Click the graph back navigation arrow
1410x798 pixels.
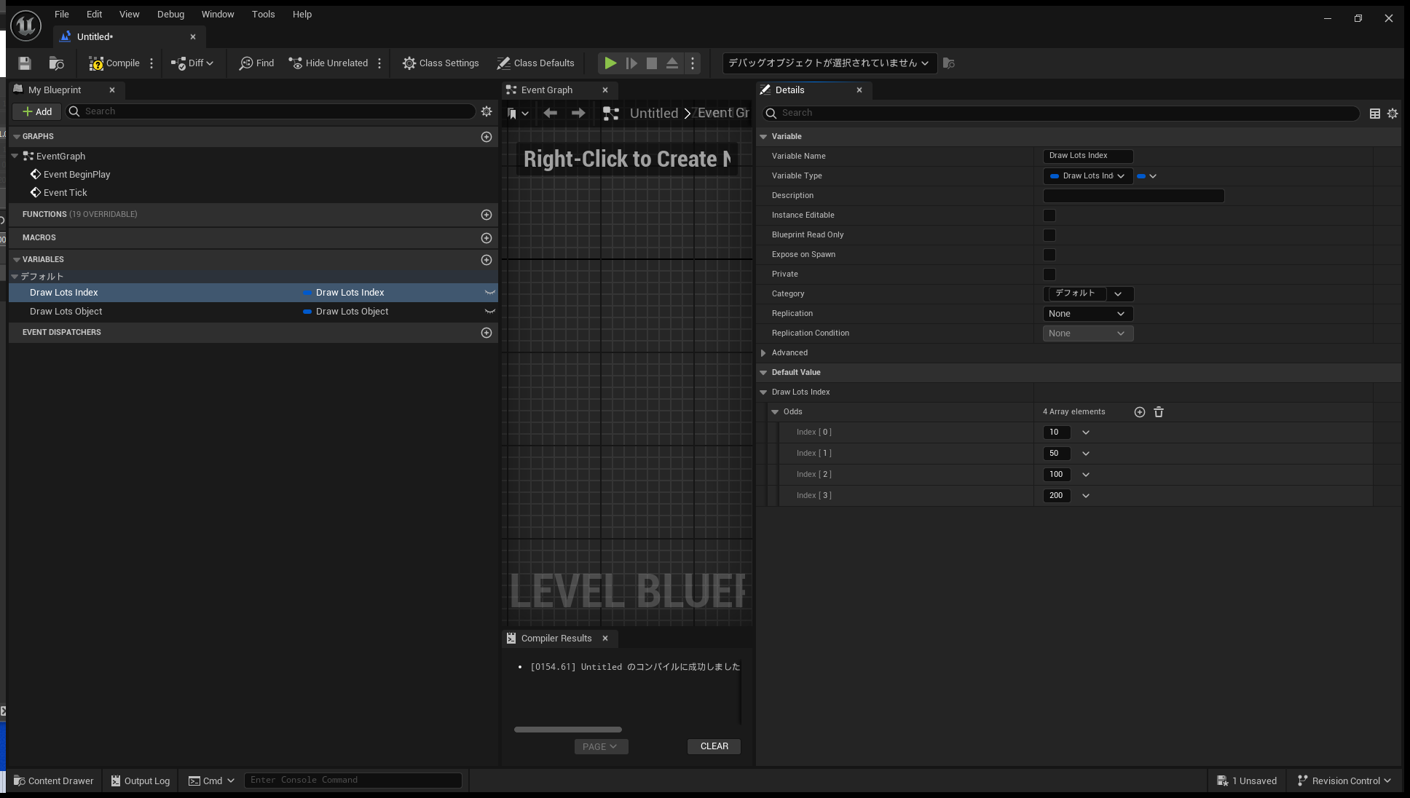coord(551,114)
